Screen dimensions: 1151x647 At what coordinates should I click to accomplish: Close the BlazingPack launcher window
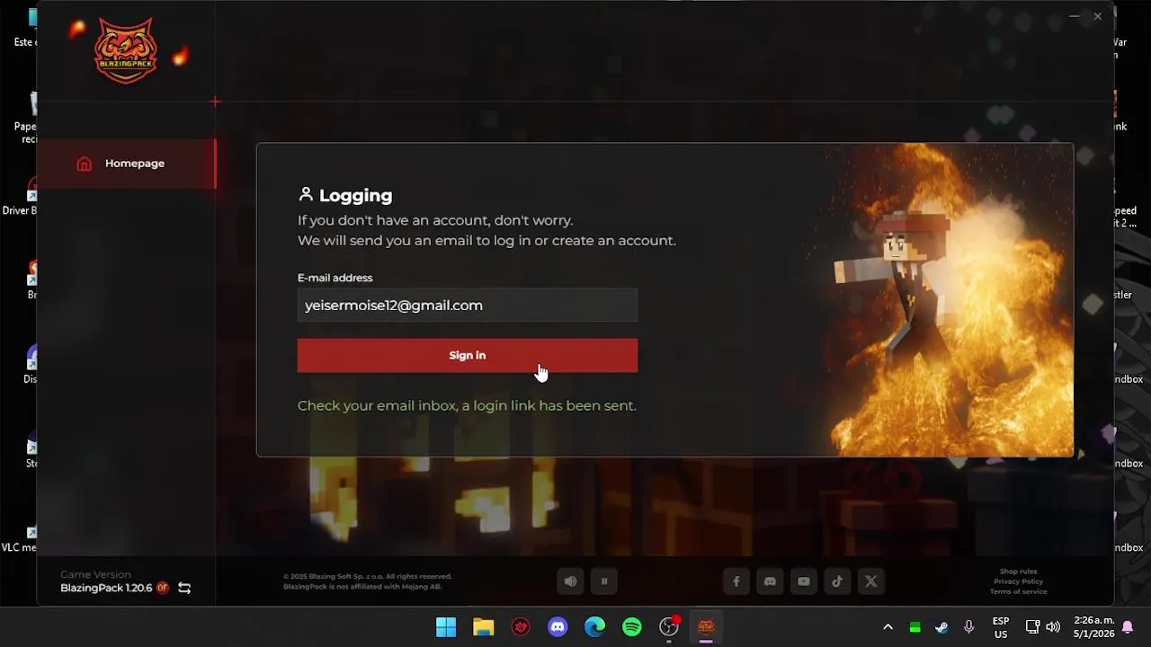coord(1098,16)
